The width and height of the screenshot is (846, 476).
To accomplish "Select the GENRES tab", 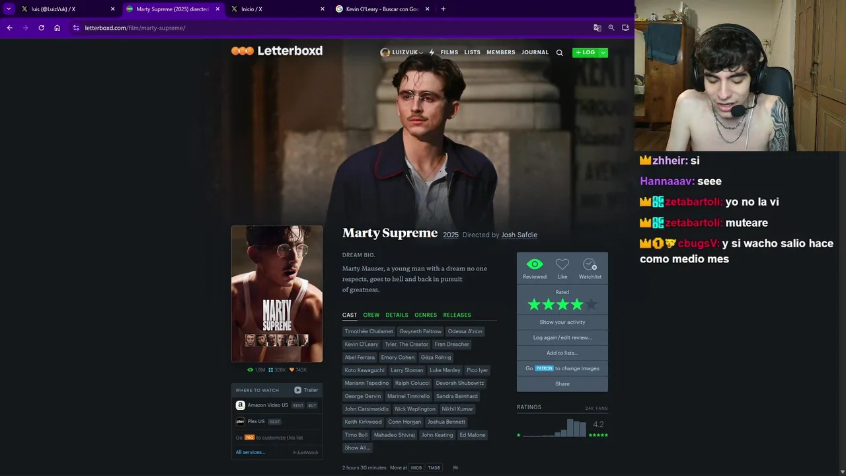I will 426,315.
